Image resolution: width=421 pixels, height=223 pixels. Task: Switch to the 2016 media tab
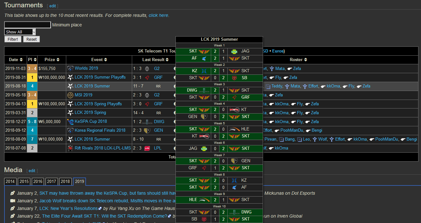click(x=38, y=181)
